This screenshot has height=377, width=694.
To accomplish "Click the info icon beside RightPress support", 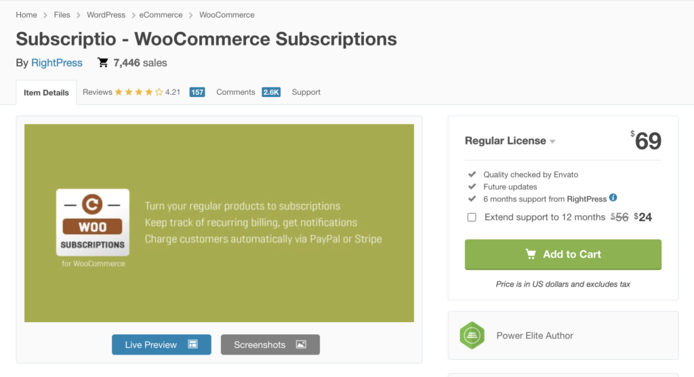I will [613, 197].
